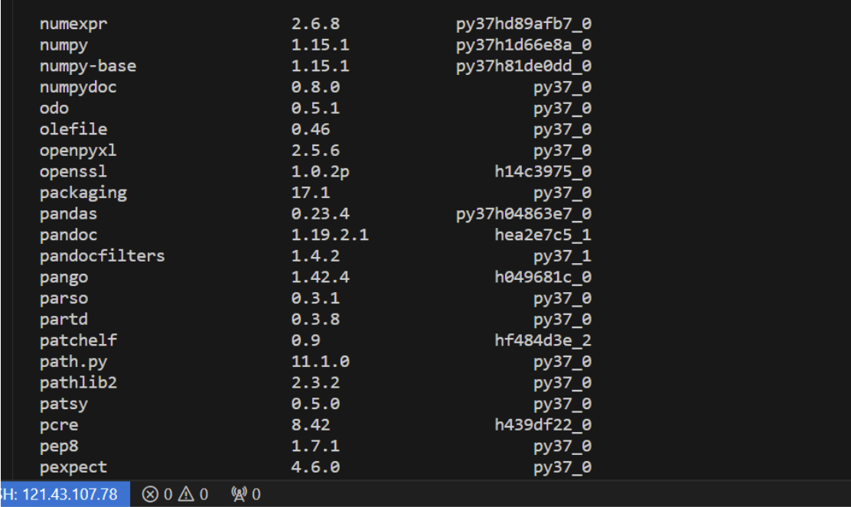Screen dimensions: 851x507
Task: Open the SSH 121.43.107.78 remote indicator
Action: click(x=61, y=494)
